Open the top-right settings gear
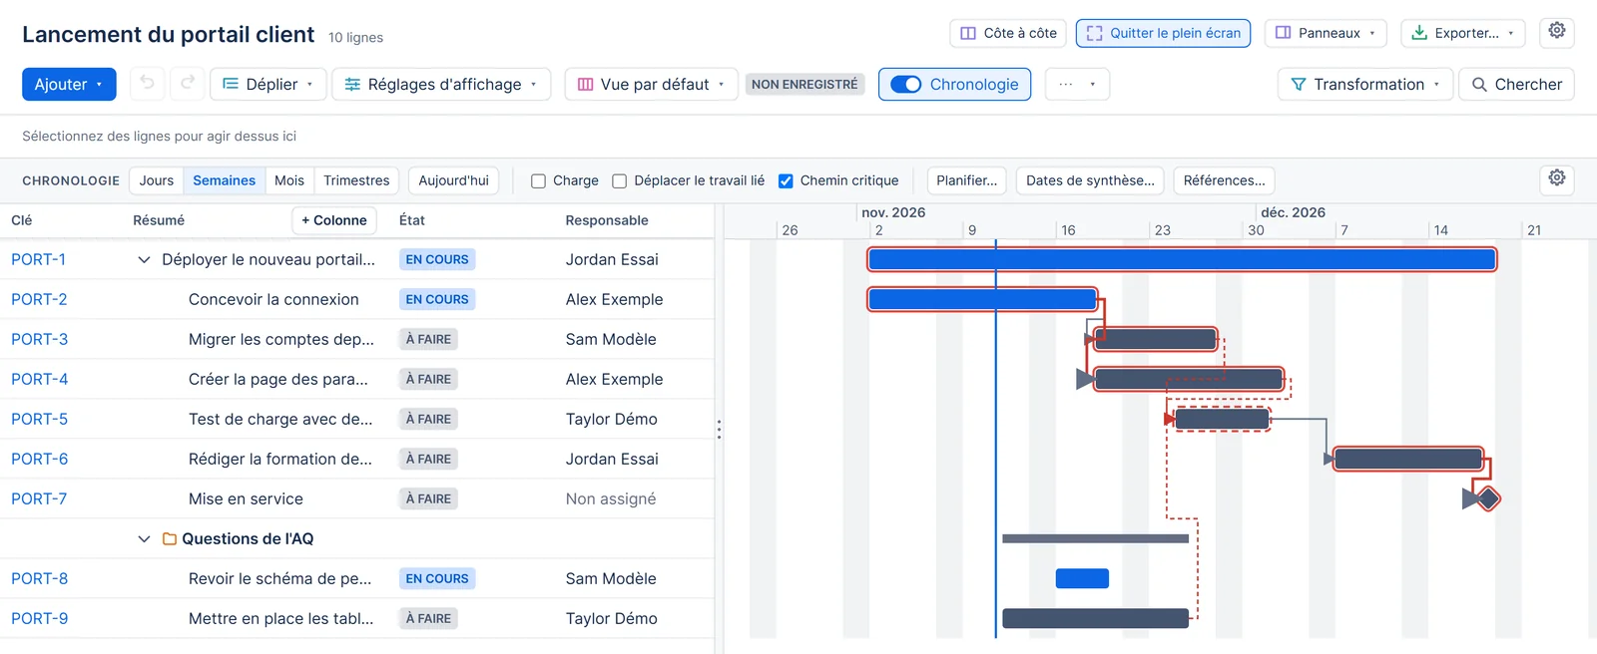Image resolution: width=1597 pixels, height=654 pixels. [1557, 32]
